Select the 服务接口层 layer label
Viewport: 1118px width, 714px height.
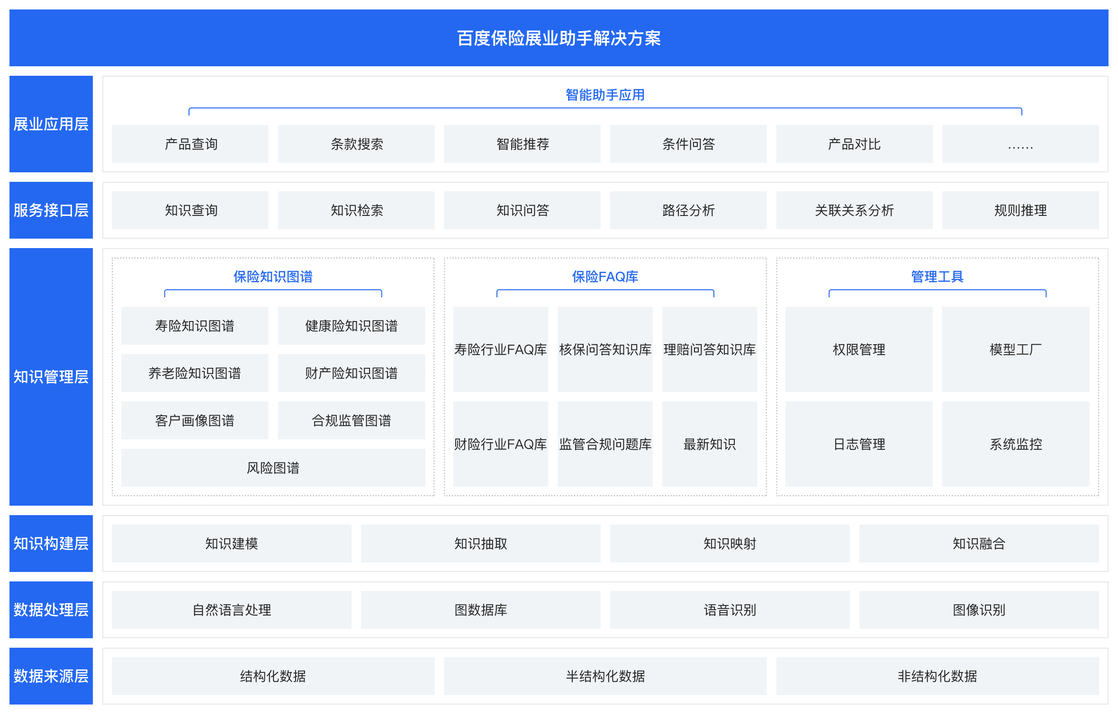51,210
